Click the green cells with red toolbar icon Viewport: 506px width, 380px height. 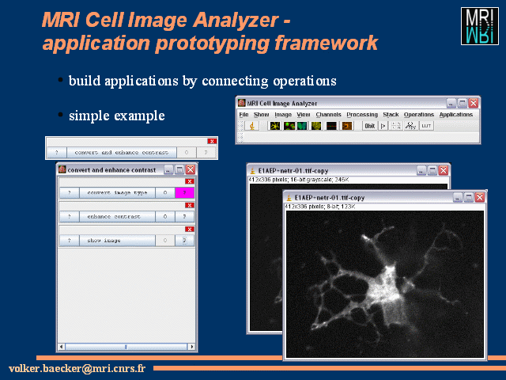click(289, 126)
